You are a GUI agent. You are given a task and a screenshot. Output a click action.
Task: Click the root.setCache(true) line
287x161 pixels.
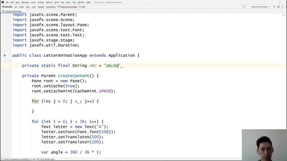click(x=56, y=86)
